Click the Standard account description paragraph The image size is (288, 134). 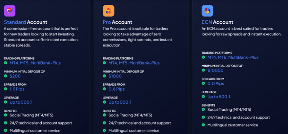pos(41,37)
